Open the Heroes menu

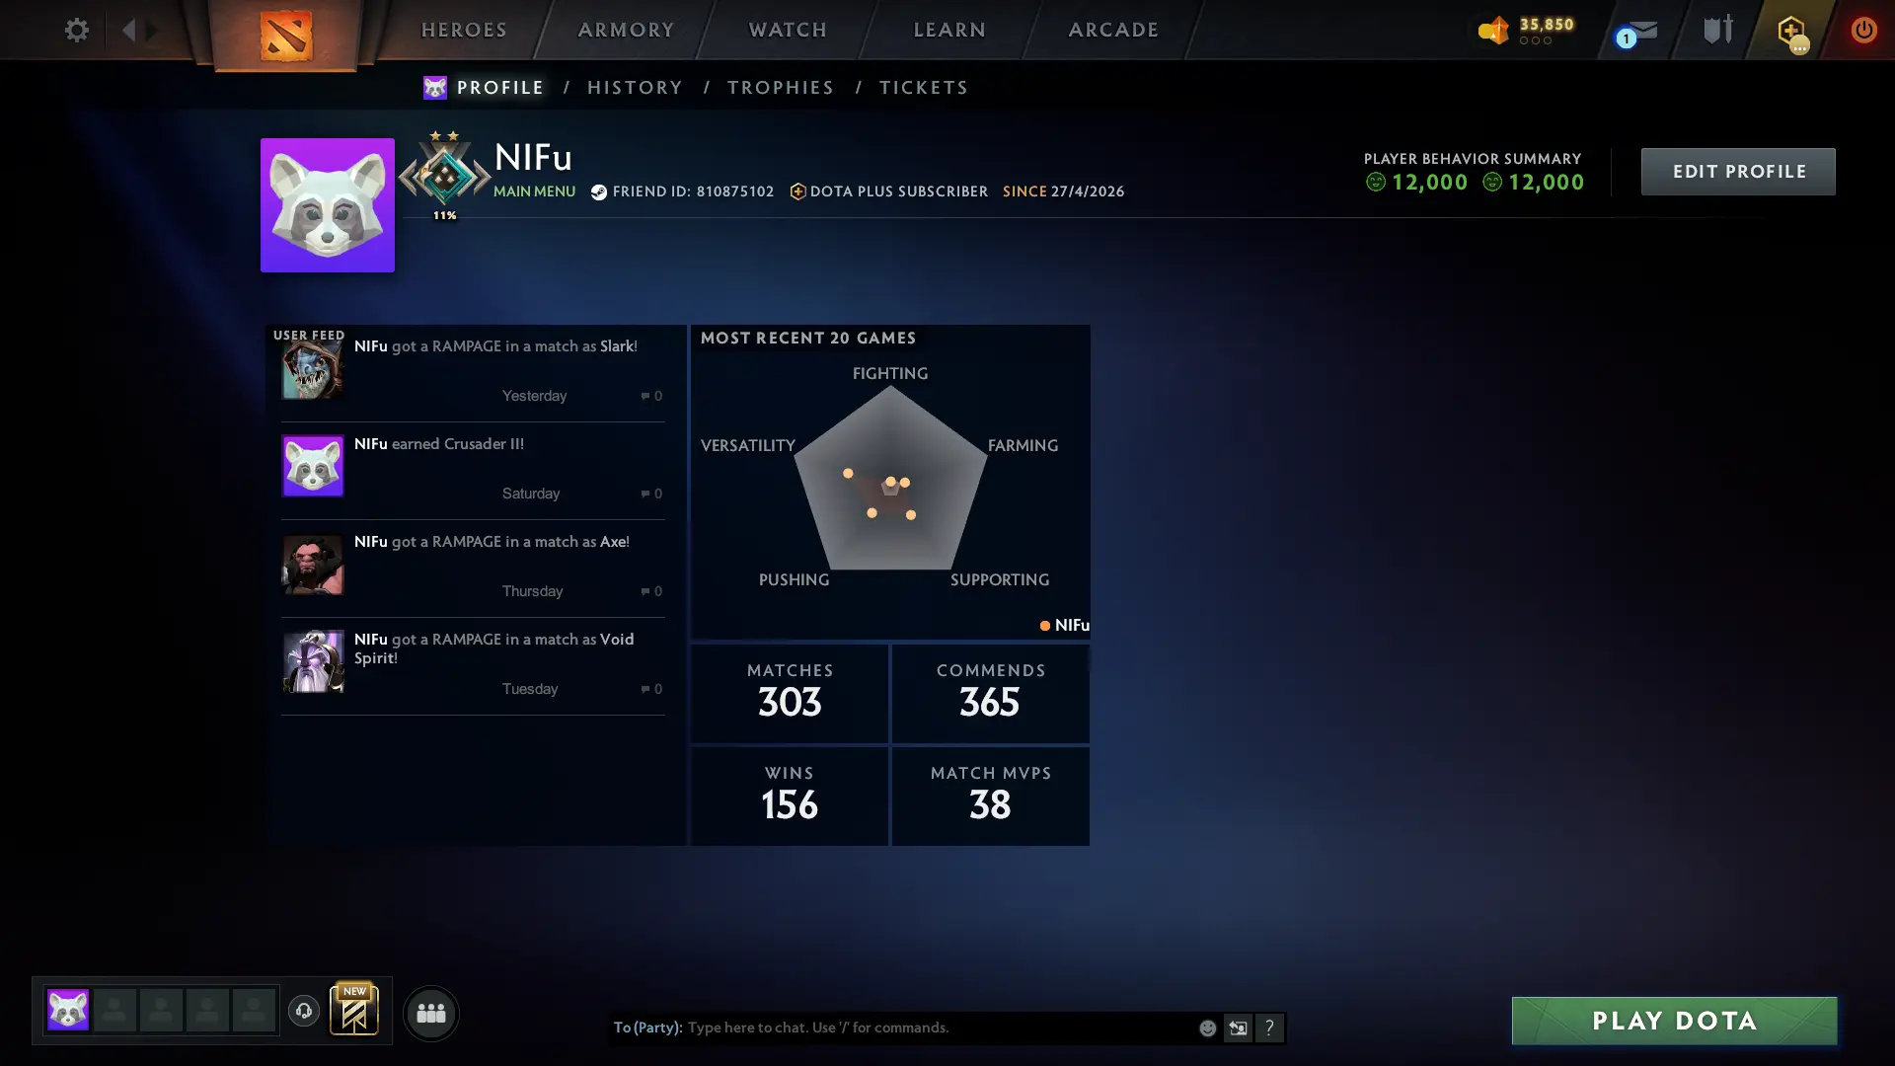[464, 30]
